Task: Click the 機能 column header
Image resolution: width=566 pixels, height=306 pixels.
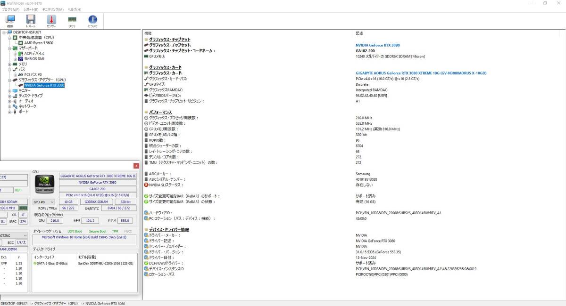Action: (x=148, y=33)
